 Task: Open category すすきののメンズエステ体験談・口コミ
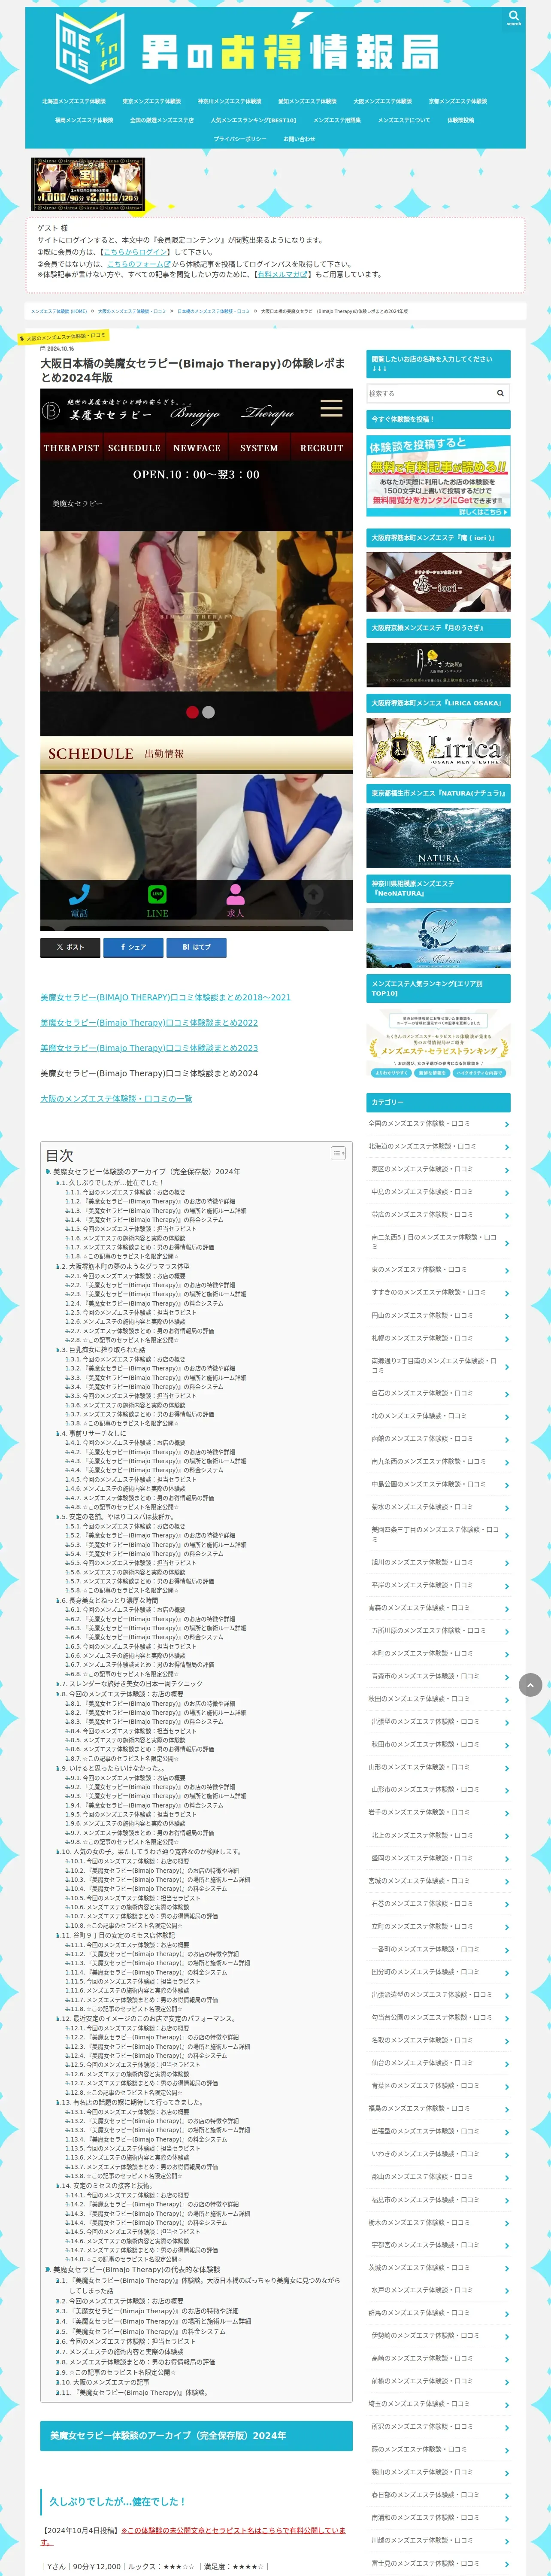(x=438, y=1293)
